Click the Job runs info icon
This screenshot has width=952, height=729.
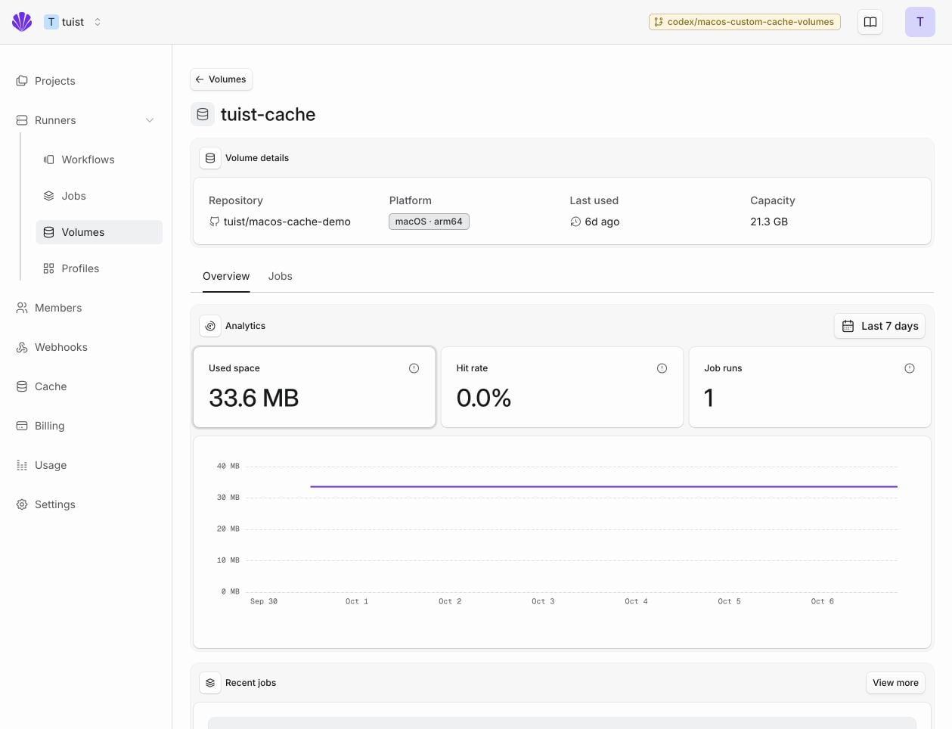coord(910,368)
